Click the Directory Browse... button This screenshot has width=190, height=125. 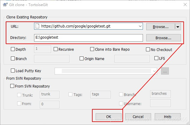coord(163,38)
